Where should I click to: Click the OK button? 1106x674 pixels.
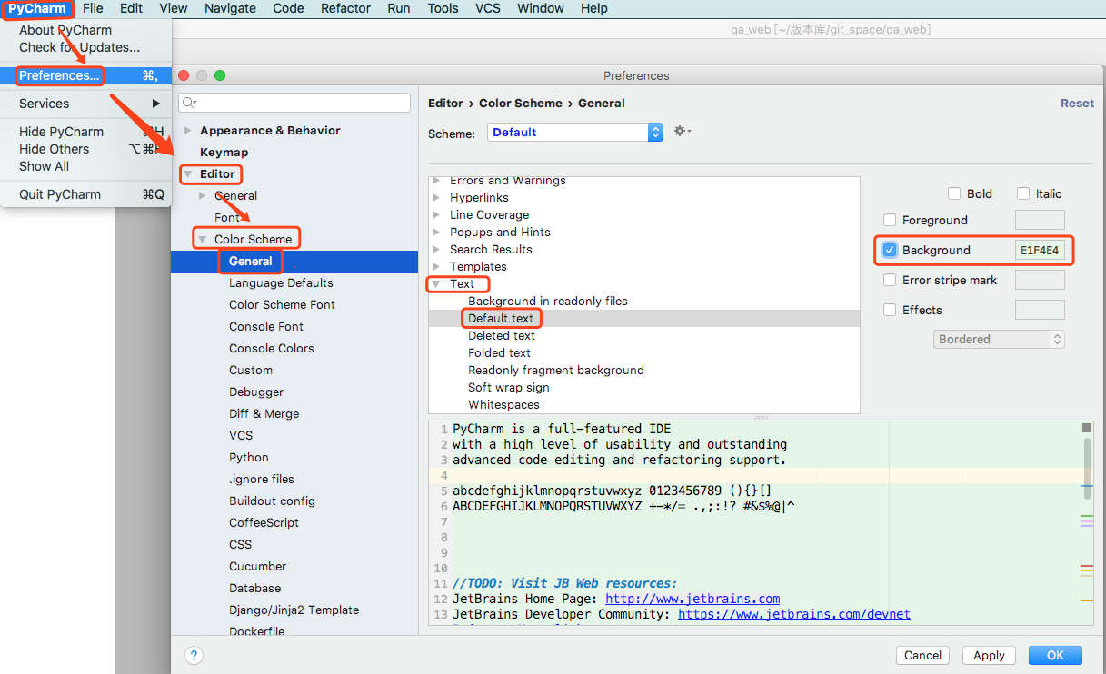pos(1055,655)
